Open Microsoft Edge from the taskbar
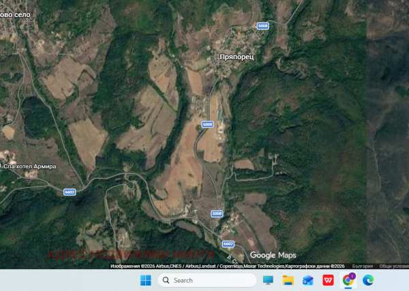409x291 pixels. coord(368,280)
